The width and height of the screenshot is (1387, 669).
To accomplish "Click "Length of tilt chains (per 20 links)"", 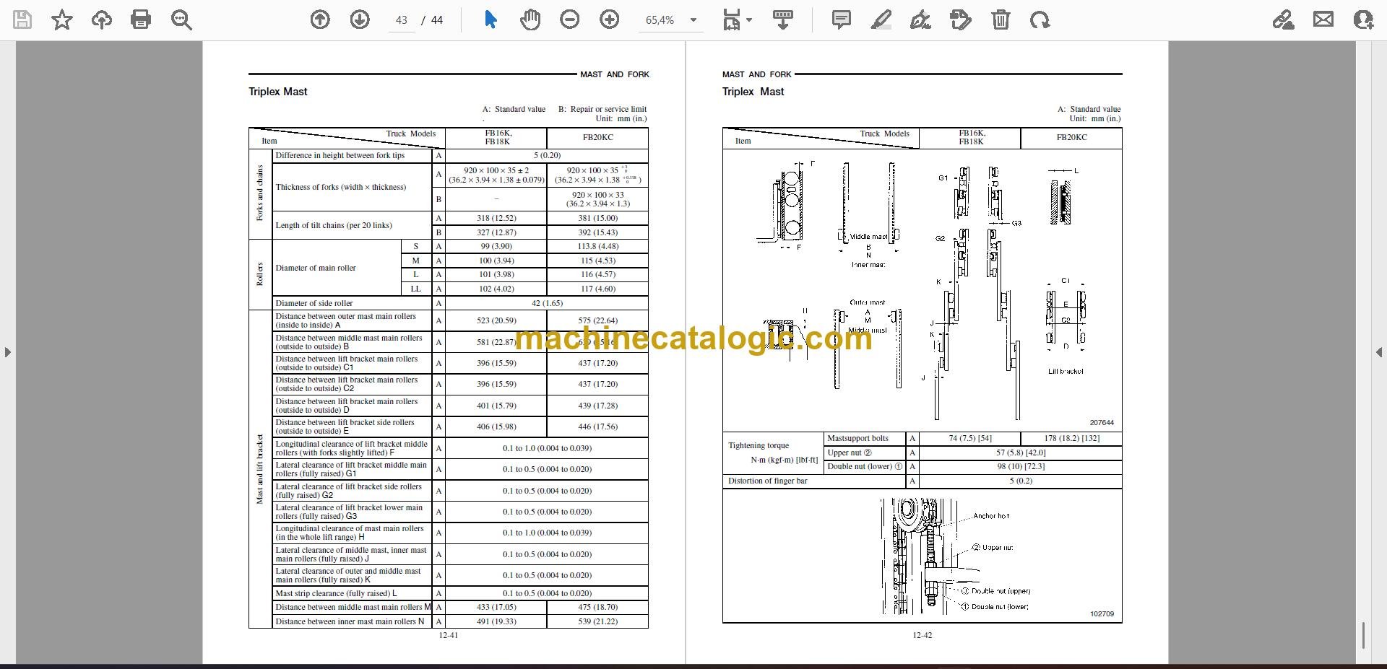I will (x=334, y=225).
